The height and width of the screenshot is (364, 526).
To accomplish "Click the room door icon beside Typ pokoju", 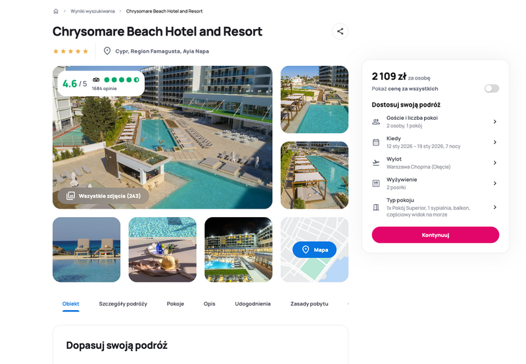I will (376, 207).
